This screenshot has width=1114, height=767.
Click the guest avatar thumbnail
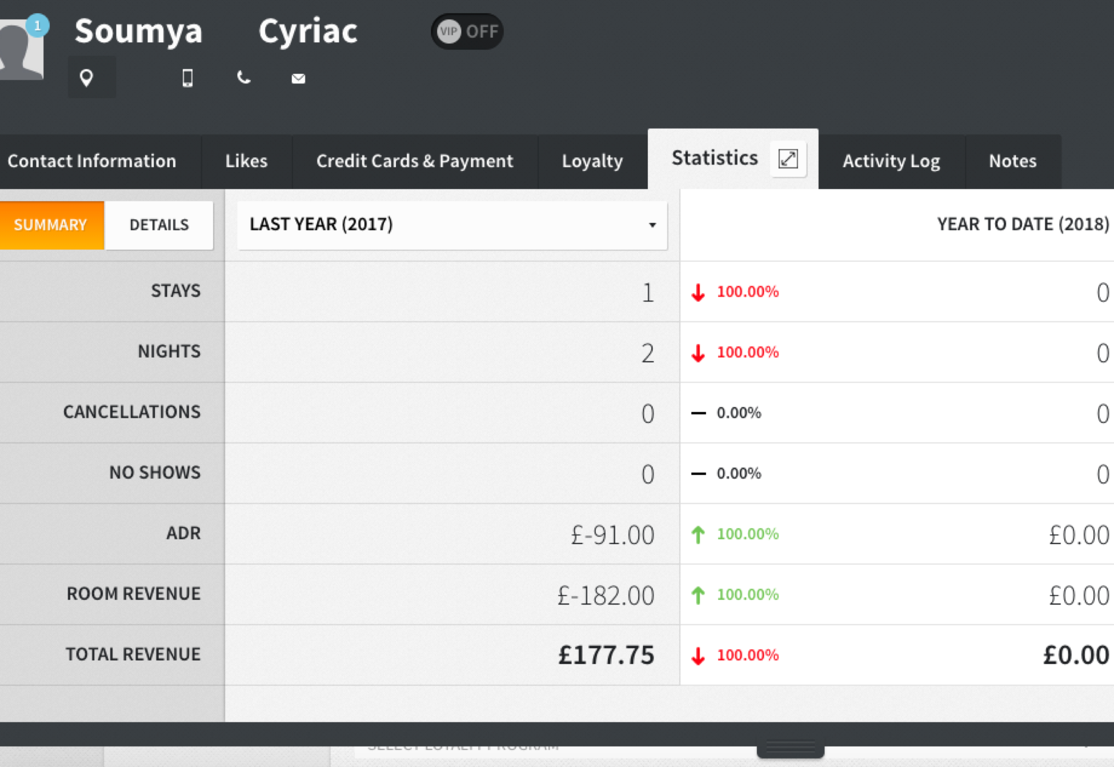tap(21, 51)
